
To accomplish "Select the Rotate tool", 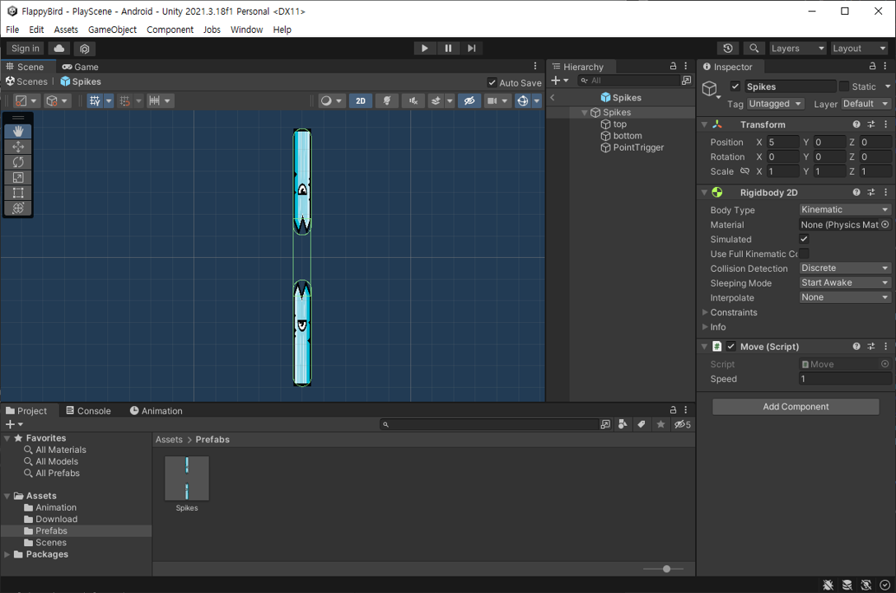I will pos(18,162).
